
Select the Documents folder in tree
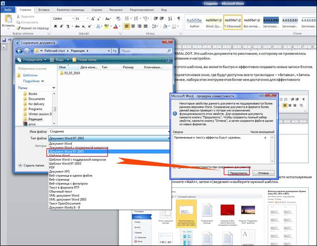pos(37,99)
